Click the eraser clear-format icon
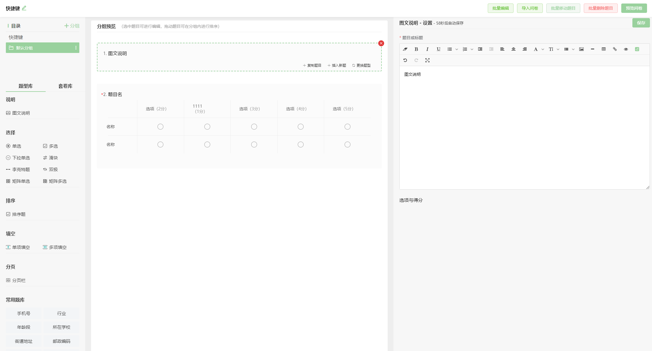This screenshot has height=351, width=652. [405, 49]
